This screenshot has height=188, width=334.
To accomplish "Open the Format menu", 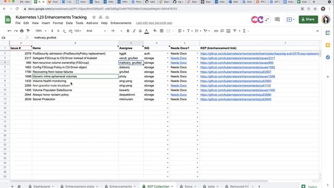I will 58,23.
